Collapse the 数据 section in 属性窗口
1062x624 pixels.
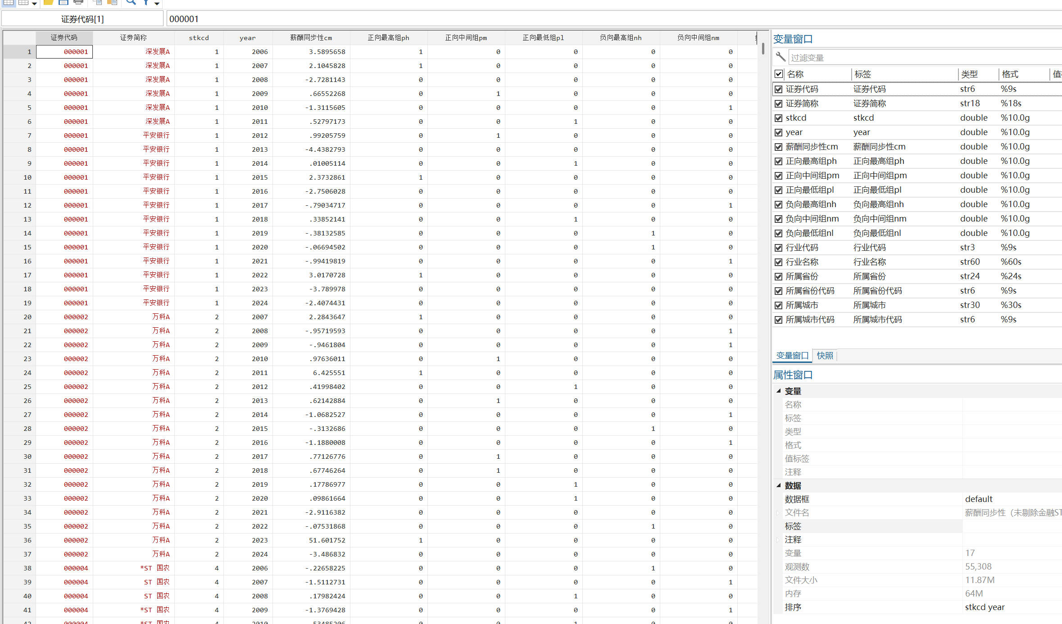point(779,485)
